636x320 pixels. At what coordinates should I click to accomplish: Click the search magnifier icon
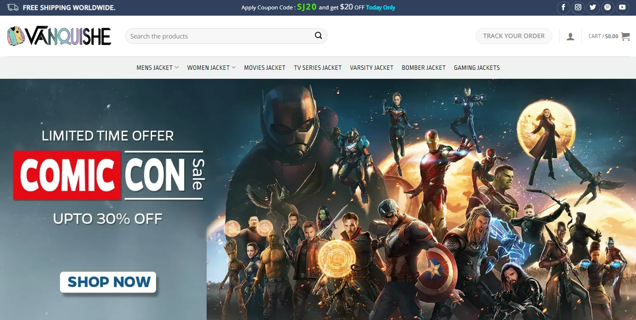point(318,36)
